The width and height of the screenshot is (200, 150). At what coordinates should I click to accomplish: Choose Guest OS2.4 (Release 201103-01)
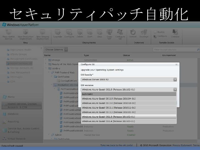click(129, 121)
